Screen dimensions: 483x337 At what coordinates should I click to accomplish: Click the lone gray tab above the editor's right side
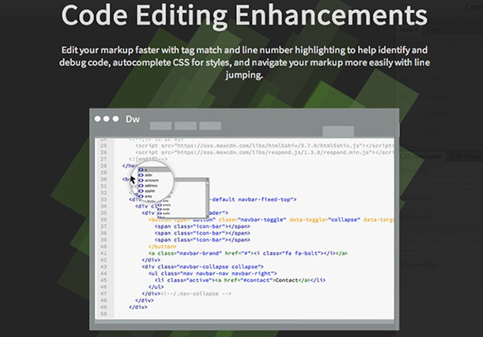coord(338,131)
